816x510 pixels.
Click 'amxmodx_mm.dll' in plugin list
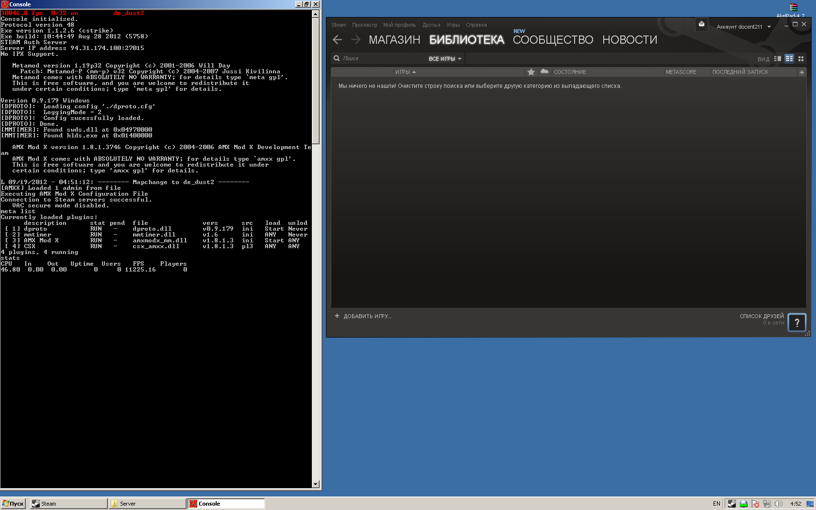160,240
